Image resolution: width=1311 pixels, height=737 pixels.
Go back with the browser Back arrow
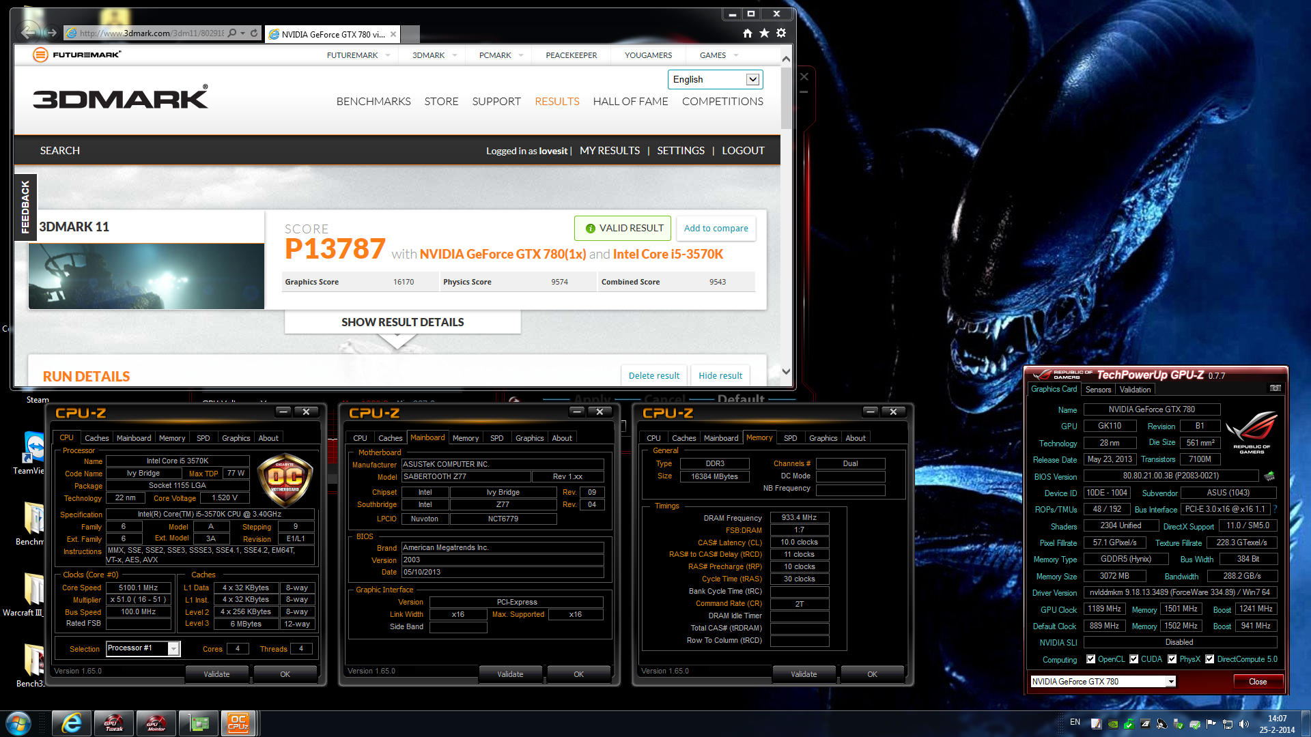(29, 32)
